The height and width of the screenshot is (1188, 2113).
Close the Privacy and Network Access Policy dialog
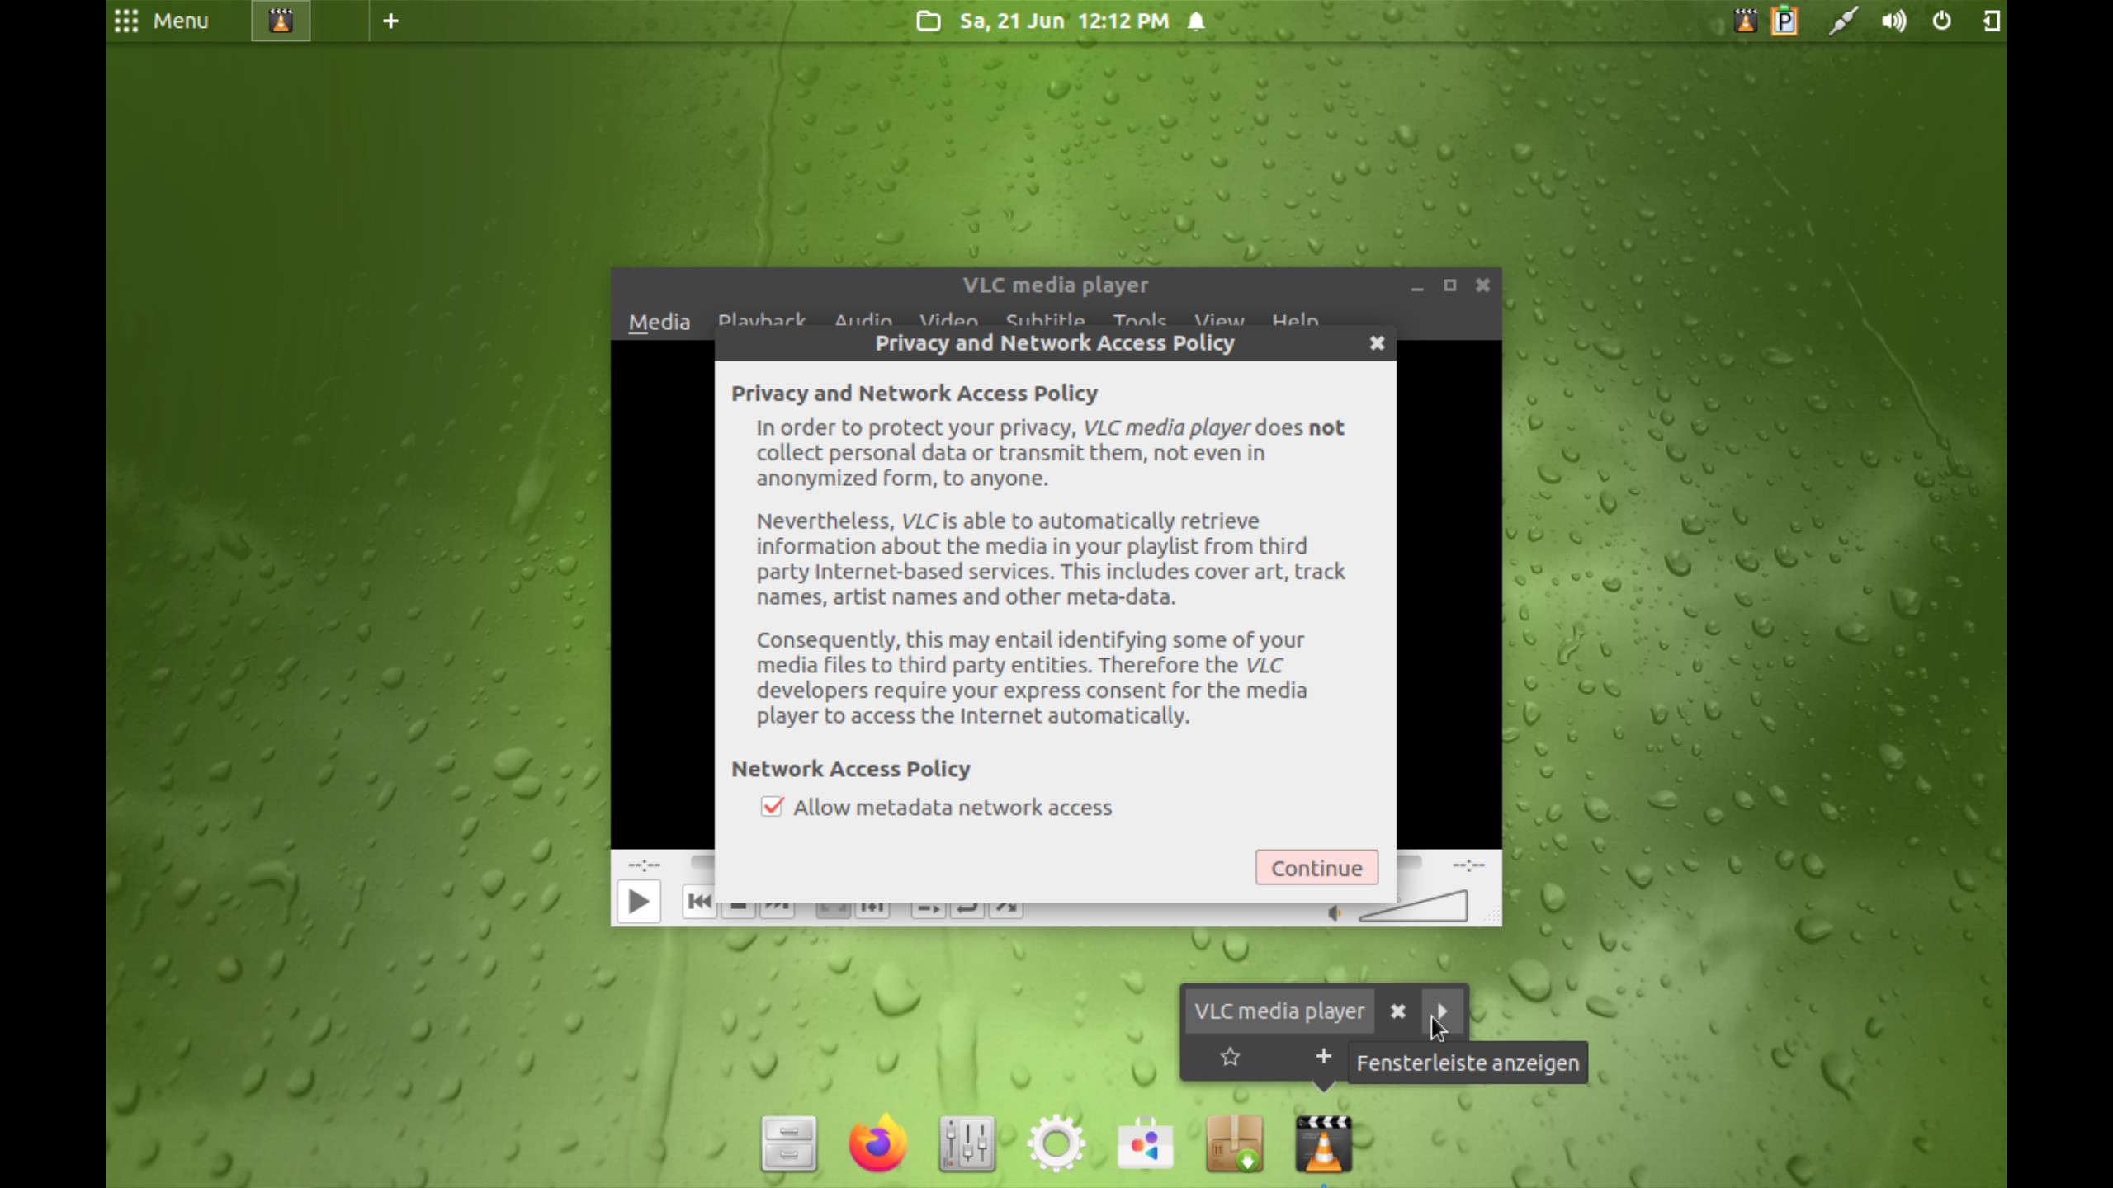[x=1377, y=343]
